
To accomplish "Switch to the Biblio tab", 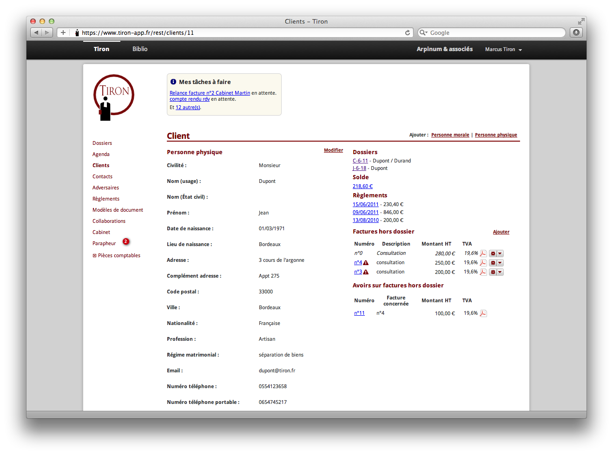I will point(140,49).
